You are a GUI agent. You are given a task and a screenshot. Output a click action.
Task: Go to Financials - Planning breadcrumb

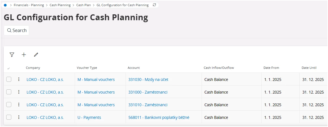(x=29, y=5)
